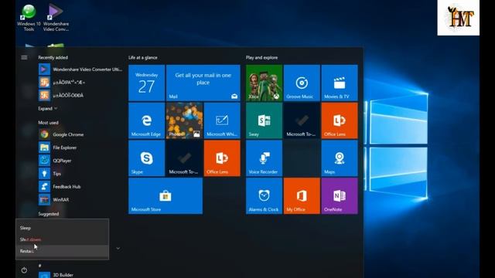Click the Life at a glance group title
This screenshot has height=278, width=495.
pyautogui.click(x=142, y=58)
